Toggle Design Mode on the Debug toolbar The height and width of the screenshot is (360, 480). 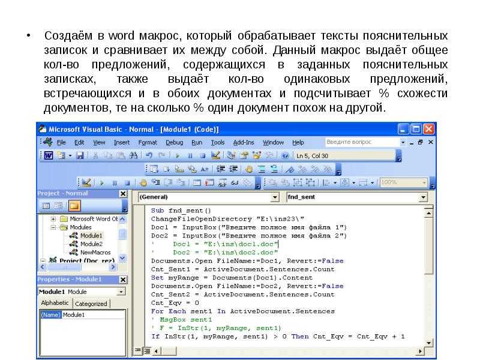(x=86, y=183)
